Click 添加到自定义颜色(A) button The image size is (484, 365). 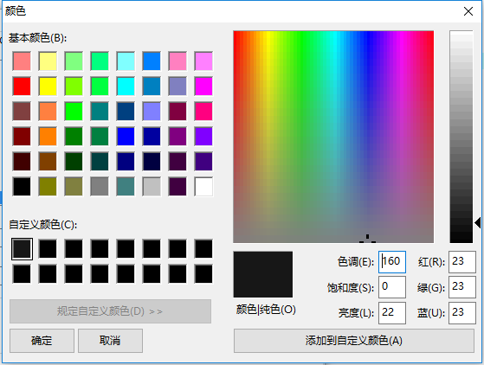tap(354, 341)
